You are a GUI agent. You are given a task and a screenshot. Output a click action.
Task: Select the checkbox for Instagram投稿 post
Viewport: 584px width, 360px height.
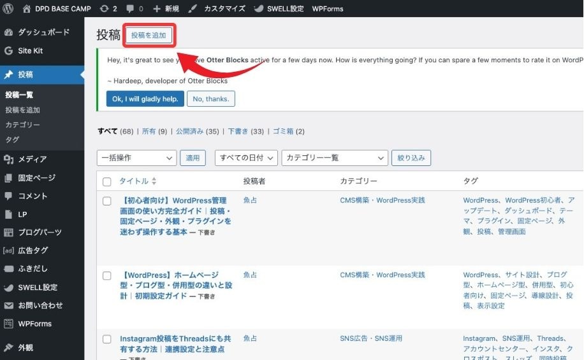point(107,339)
